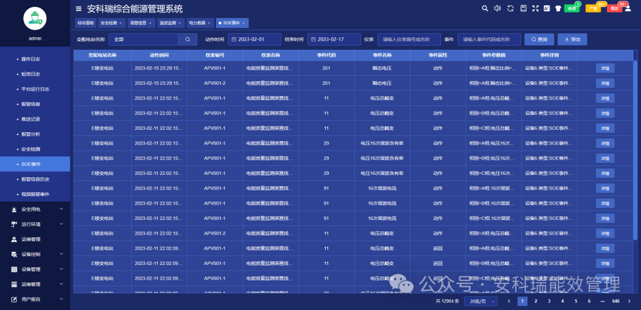Click the 查询 query button
Image resolution: width=641 pixels, height=310 pixels.
[x=539, y=39]
